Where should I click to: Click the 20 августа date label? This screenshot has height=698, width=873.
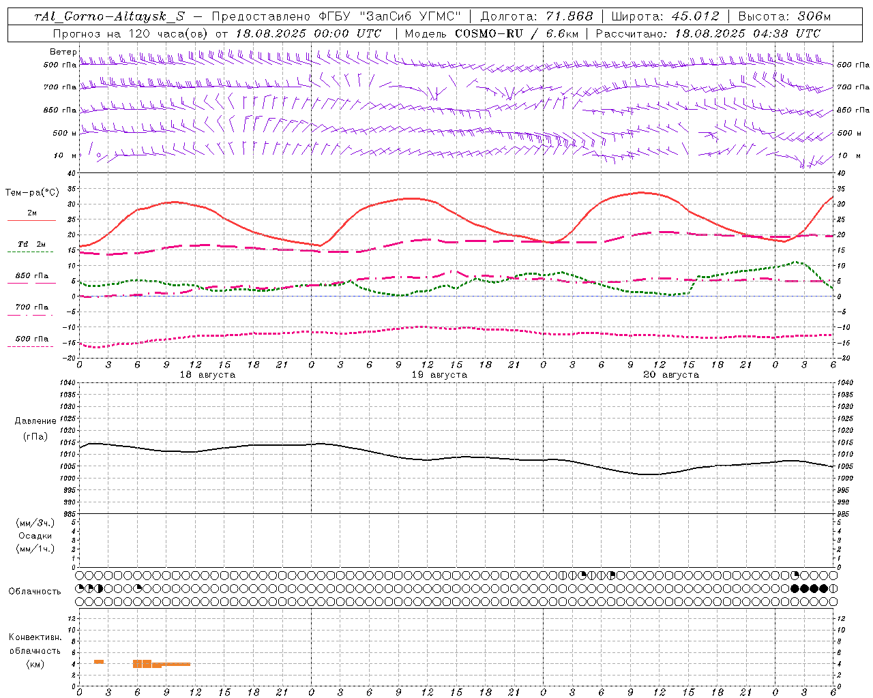tap(671, 375)
